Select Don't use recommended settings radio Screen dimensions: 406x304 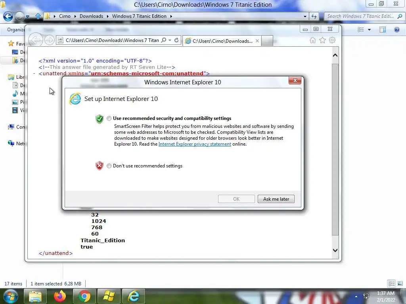[109, 166]
